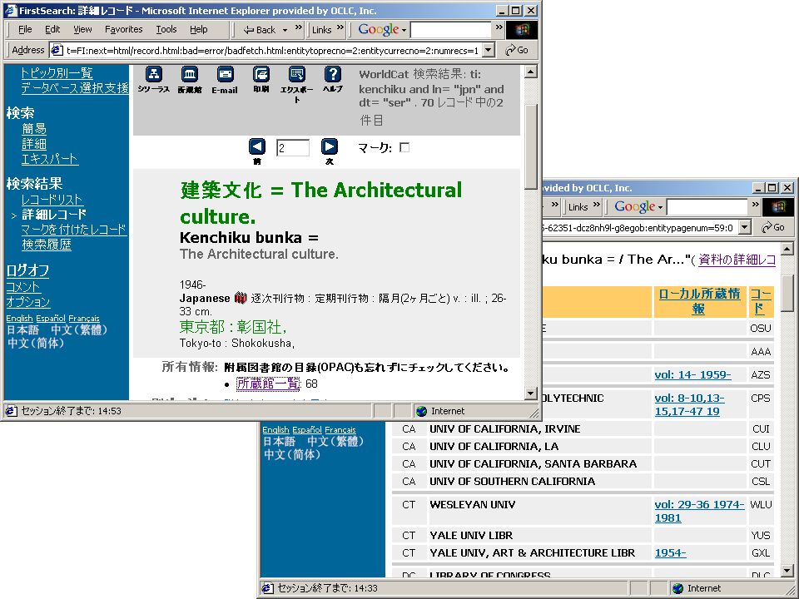This screenshot has height=599, width=799.
Task: Open Google toolbar dropdown in front window
Action: click(404, 30)
